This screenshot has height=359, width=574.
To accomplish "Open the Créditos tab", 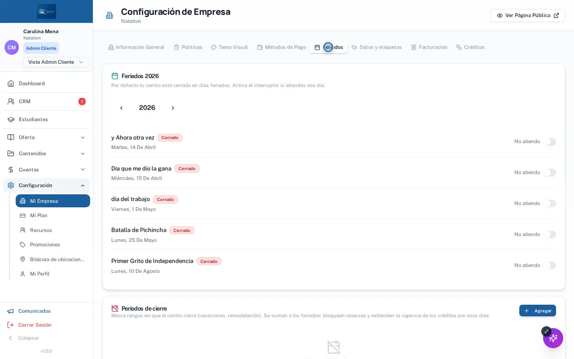I will (470, 47).
